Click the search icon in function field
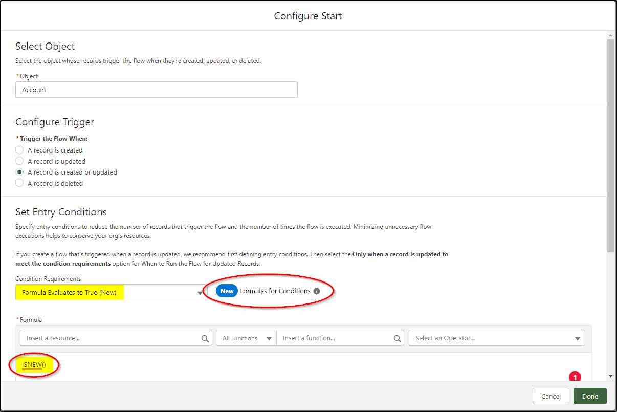 point(398,338)
